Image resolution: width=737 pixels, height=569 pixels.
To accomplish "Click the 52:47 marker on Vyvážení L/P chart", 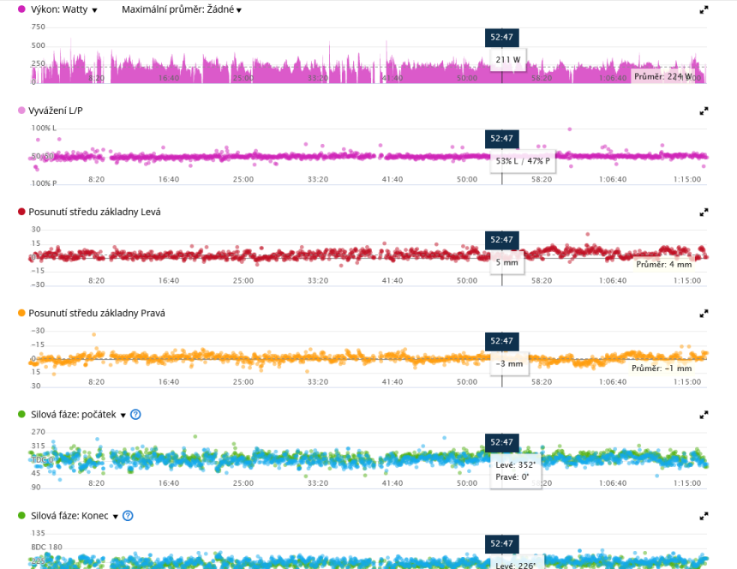I will 502,139.
